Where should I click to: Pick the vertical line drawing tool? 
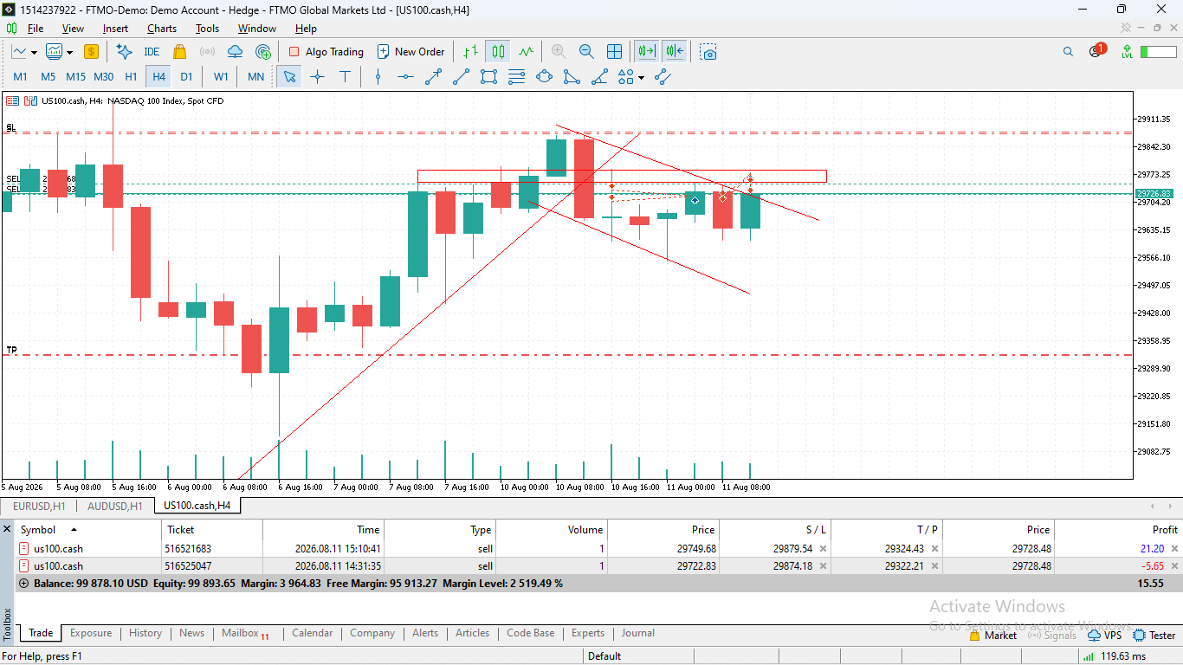[378, 76]
